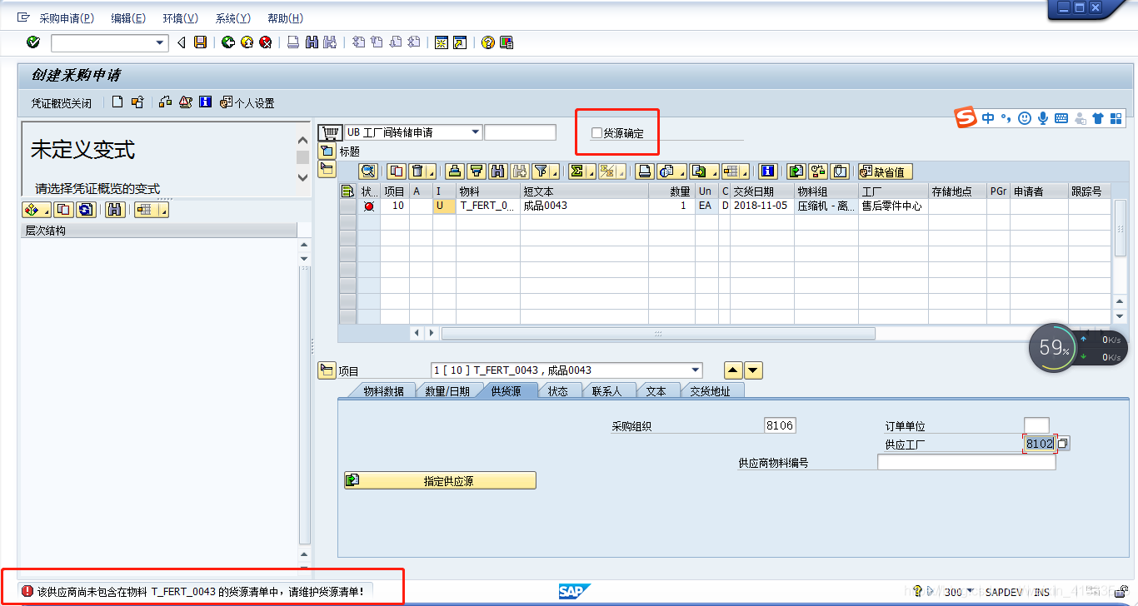Expand the 标题 header section
Image resolution: width=1138 pixels, height=606 pixels.
click(326, 151)
